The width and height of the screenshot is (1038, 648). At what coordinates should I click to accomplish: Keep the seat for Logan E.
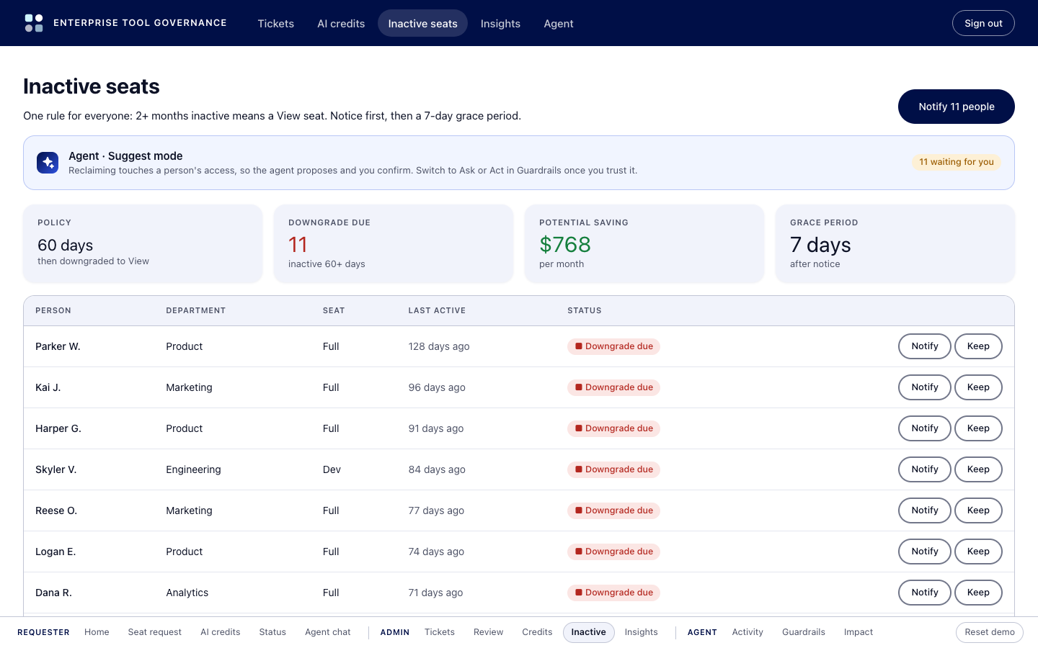click(978, 552)
